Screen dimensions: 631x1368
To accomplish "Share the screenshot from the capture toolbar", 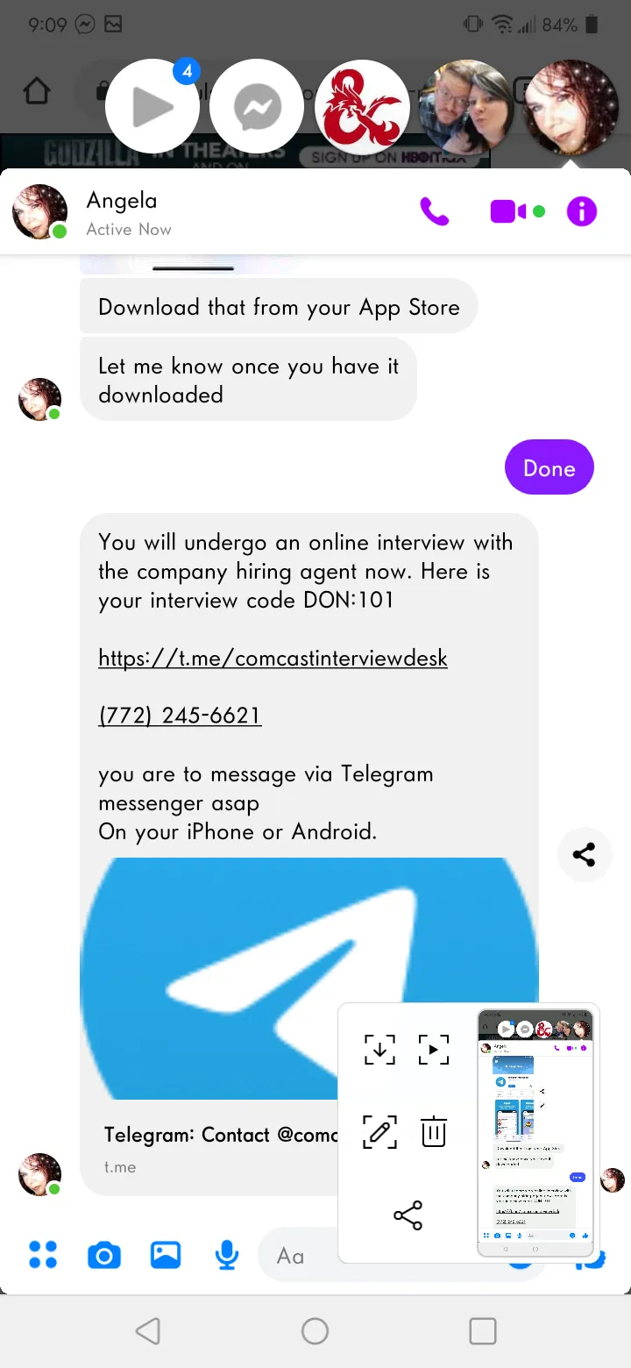I will (408, 1215).
